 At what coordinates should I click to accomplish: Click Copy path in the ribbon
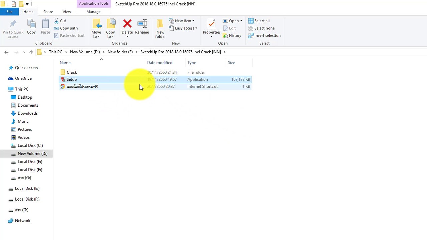[66, 28]
